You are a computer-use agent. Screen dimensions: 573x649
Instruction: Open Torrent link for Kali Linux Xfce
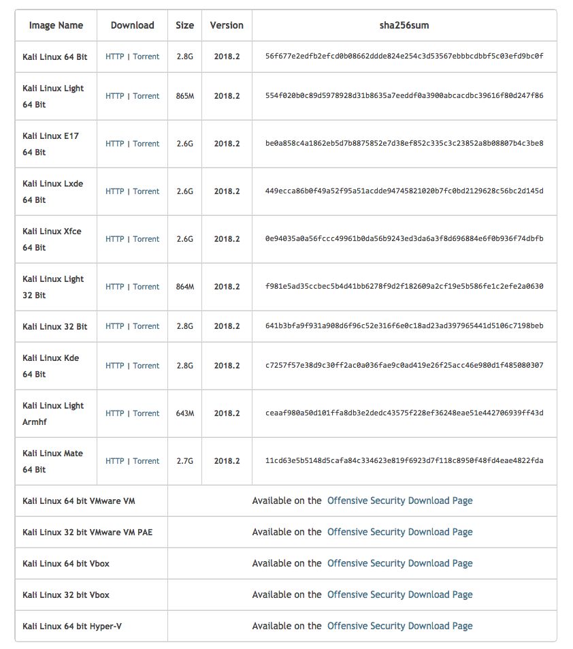(146, 239)
